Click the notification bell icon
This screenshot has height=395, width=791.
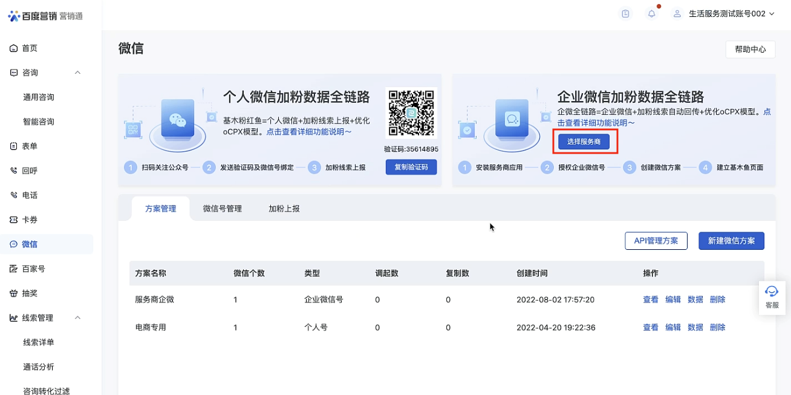click(x=651, y=14)
